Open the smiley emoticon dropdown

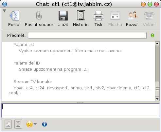point(31,124)
